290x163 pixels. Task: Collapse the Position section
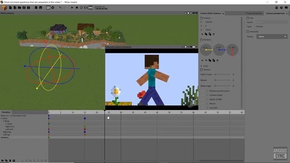coord(201,18)
